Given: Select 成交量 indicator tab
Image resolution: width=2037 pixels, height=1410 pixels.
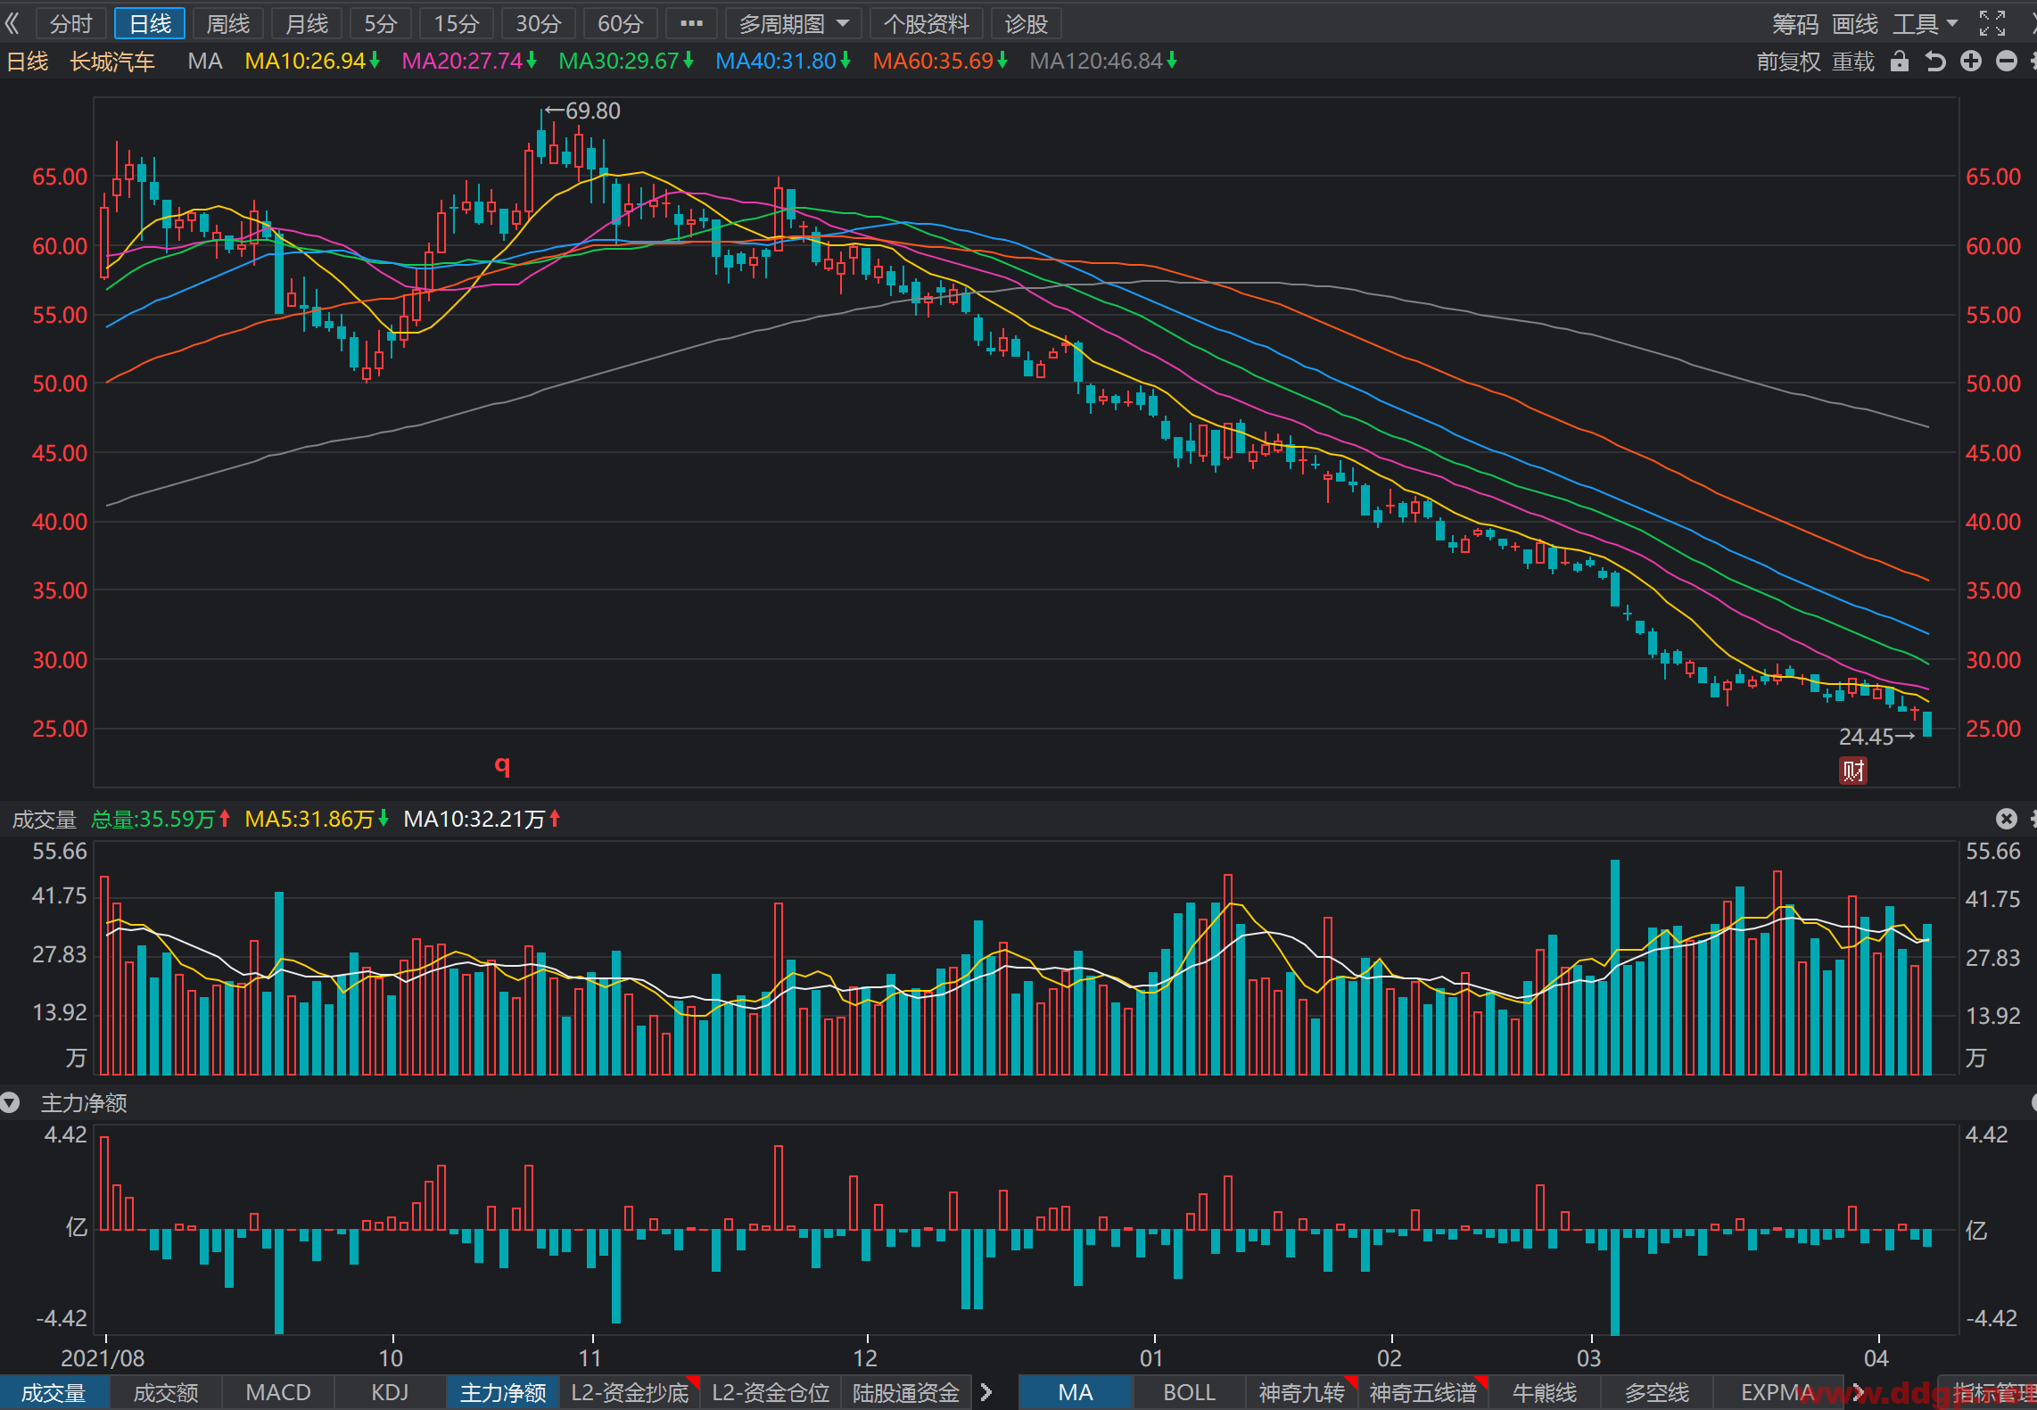Looking at the screenshot, I should click(x=54, y=1393).
